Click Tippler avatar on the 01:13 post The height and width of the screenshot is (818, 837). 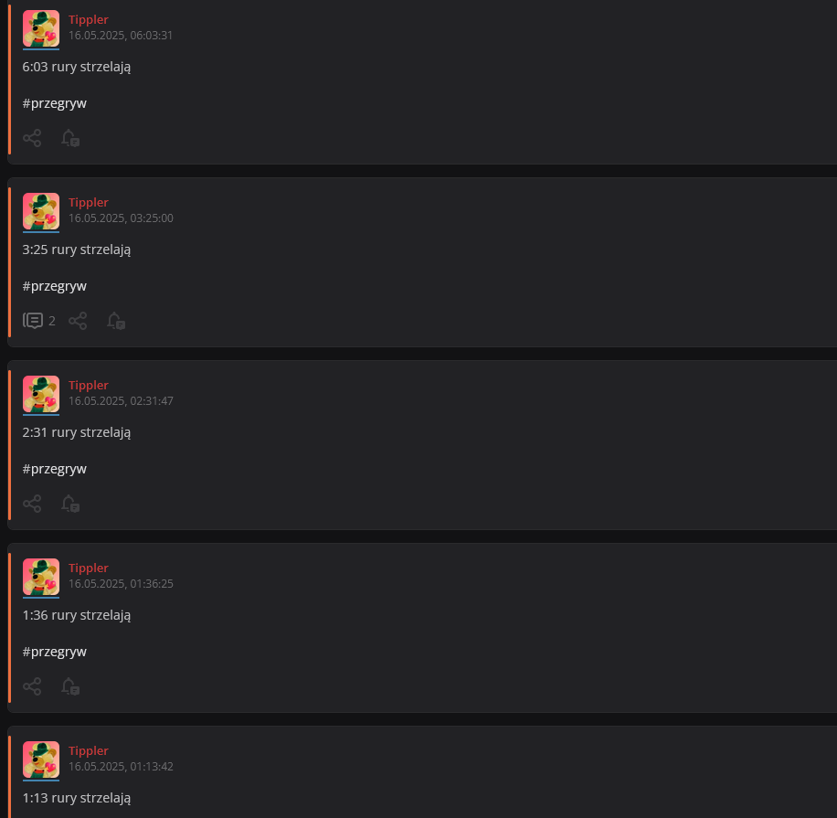tap(41, 760)
